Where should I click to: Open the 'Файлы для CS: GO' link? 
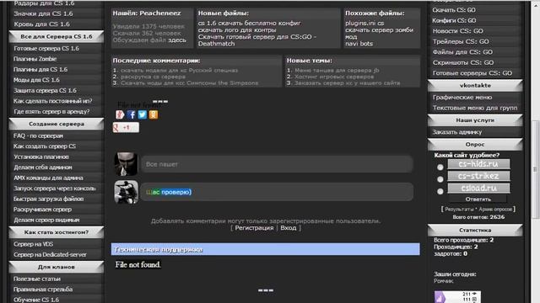(x=462, y=52)
